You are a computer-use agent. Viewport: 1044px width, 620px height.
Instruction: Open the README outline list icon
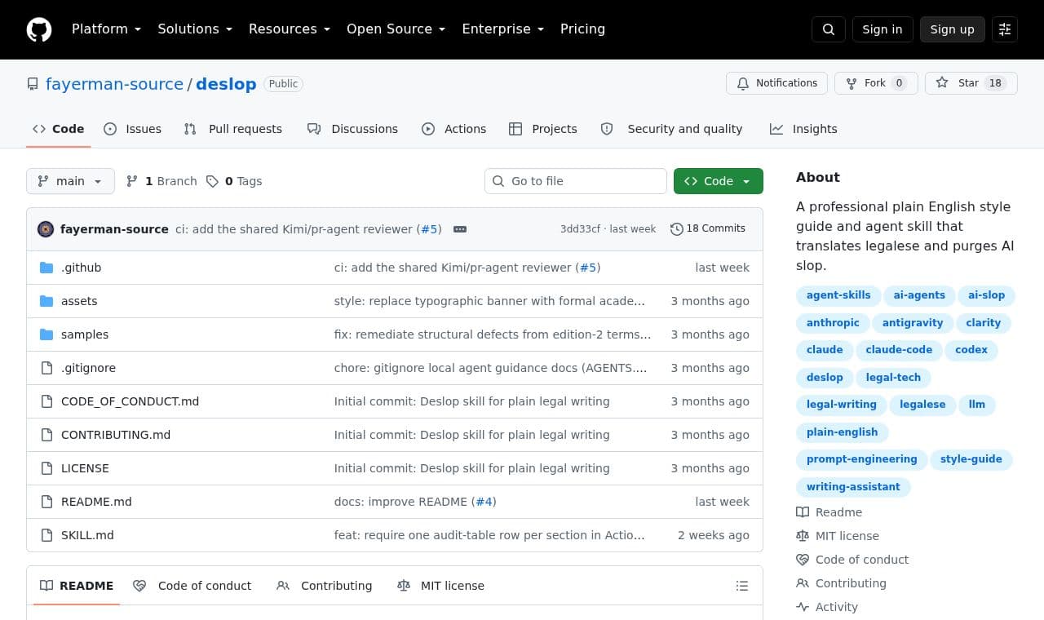(x=742, y=586)
